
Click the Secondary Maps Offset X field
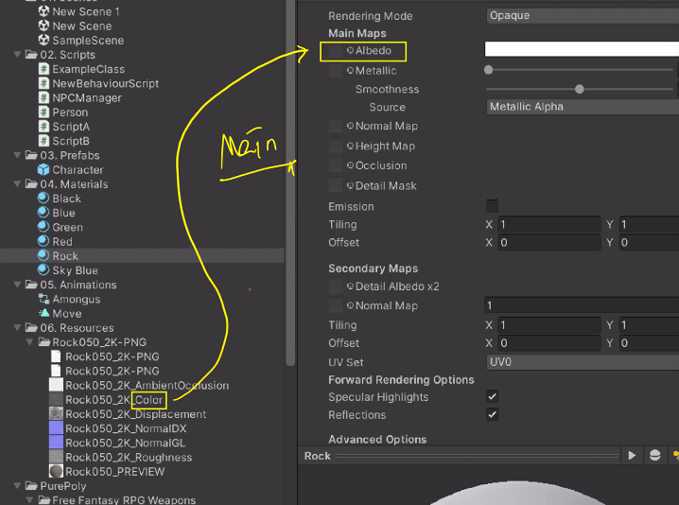point(549,343)
